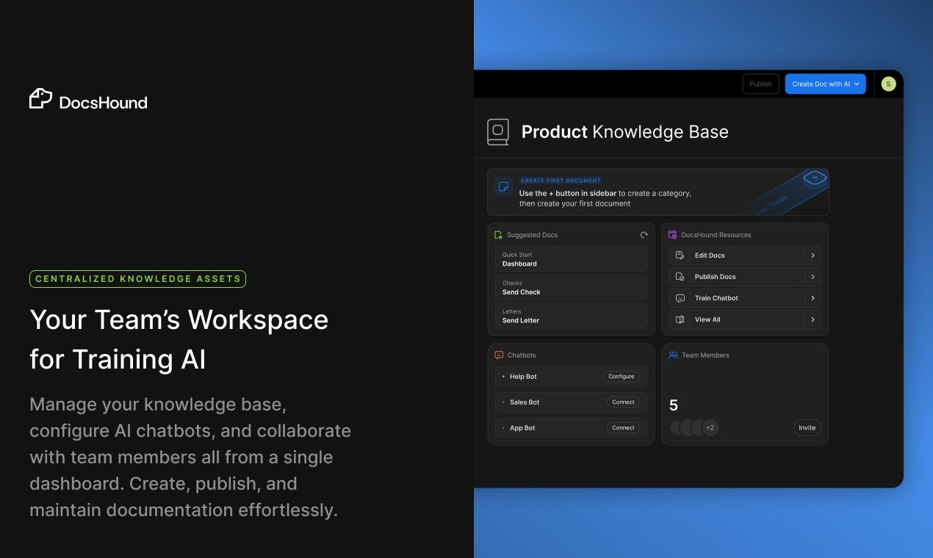The image size is (933, 558).
Task: Click the Team Members people icon
Action: click(673, 355)
